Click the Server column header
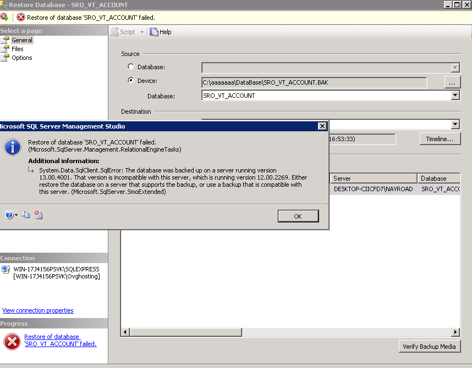 pyautogui.click(x=374, y=179)
